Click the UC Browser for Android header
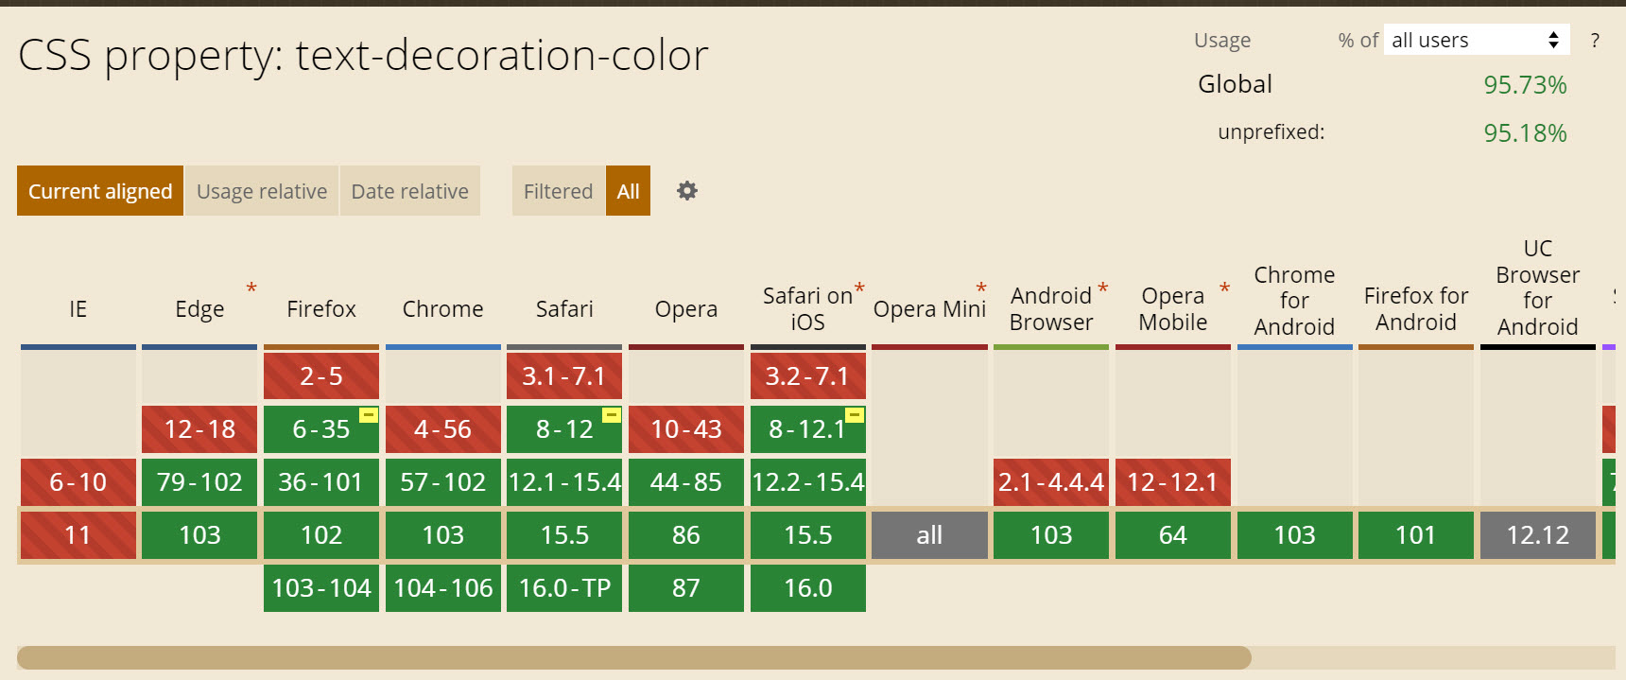1626x680 pixels. (x=1538, y=288)
